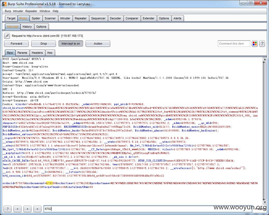Switch to the Headers view tab
The image size is (269, 215).
(x=37, y=53)
